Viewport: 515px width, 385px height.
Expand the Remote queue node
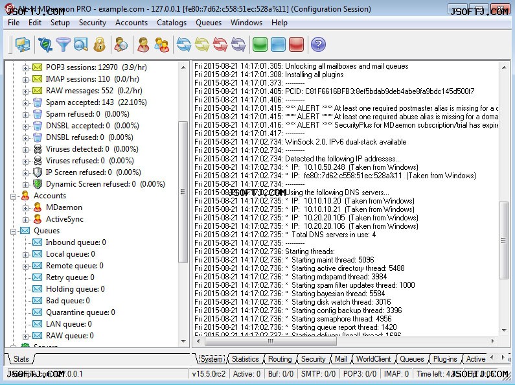(x=25, y=266)
